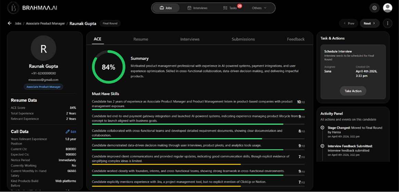This screenshot has width=399, height=192.
Task: Open the Interviews nav tab
Action: 197,8
